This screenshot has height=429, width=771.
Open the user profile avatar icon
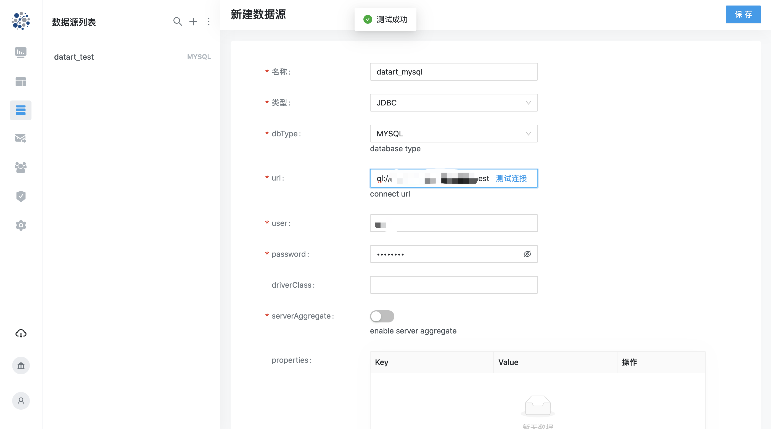[x=21, y=401]
